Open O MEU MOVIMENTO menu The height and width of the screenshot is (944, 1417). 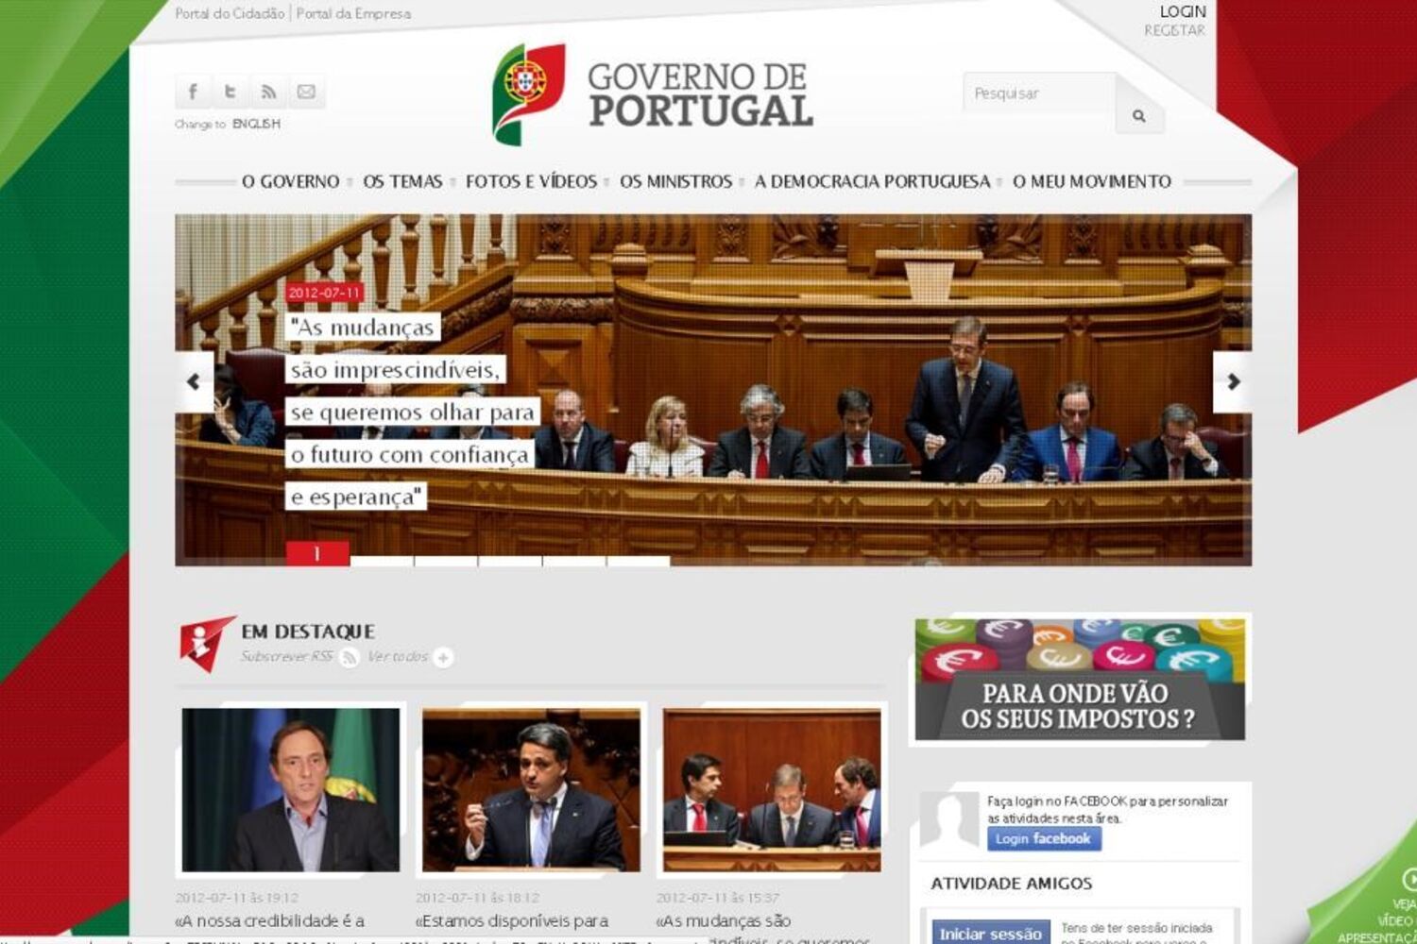[x=1092, y=181]
